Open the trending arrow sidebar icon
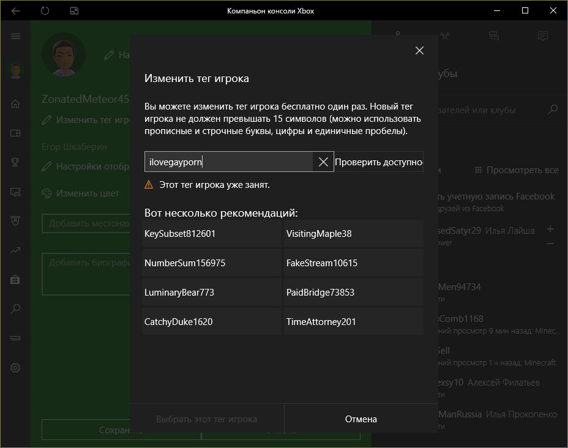The image size is (568, 448). [15, 250]
